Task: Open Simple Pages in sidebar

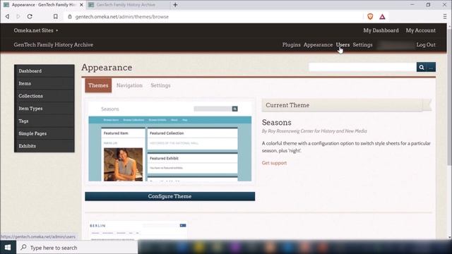Action: 44,133
